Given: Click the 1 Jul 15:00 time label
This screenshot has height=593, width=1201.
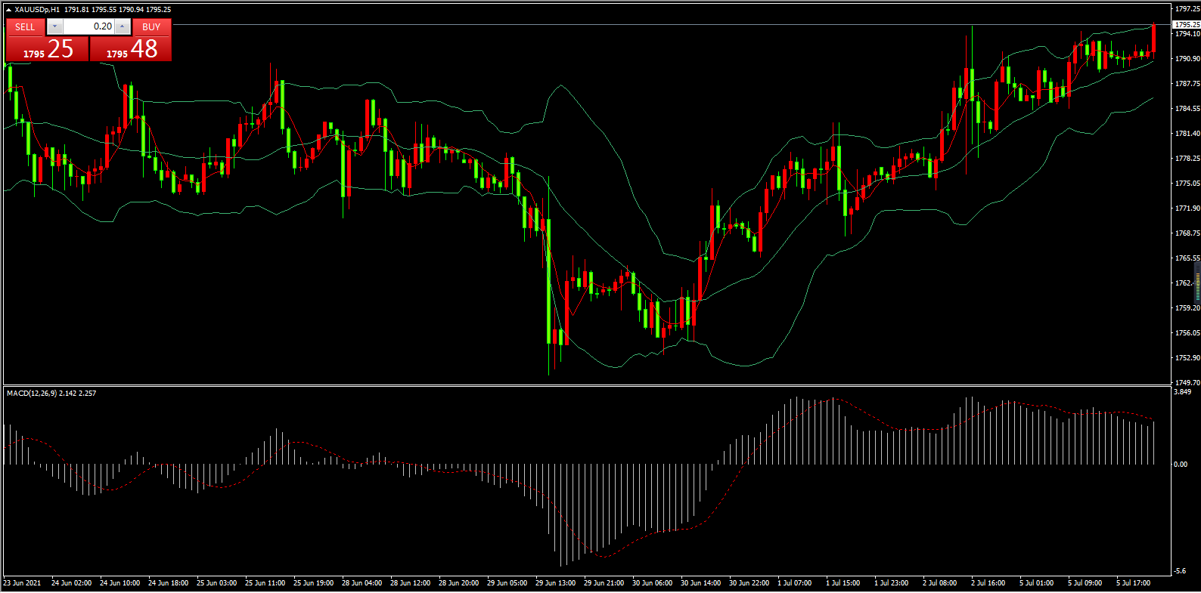Looking at the screenshot, I should 843,583.
